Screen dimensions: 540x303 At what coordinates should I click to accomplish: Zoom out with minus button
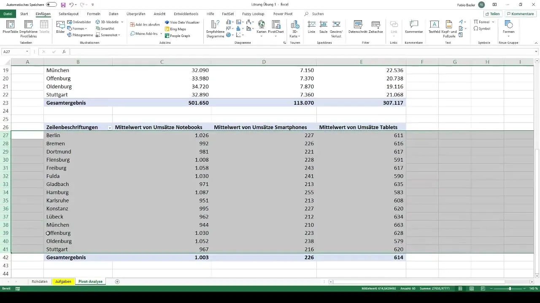(x=492, y=289)
